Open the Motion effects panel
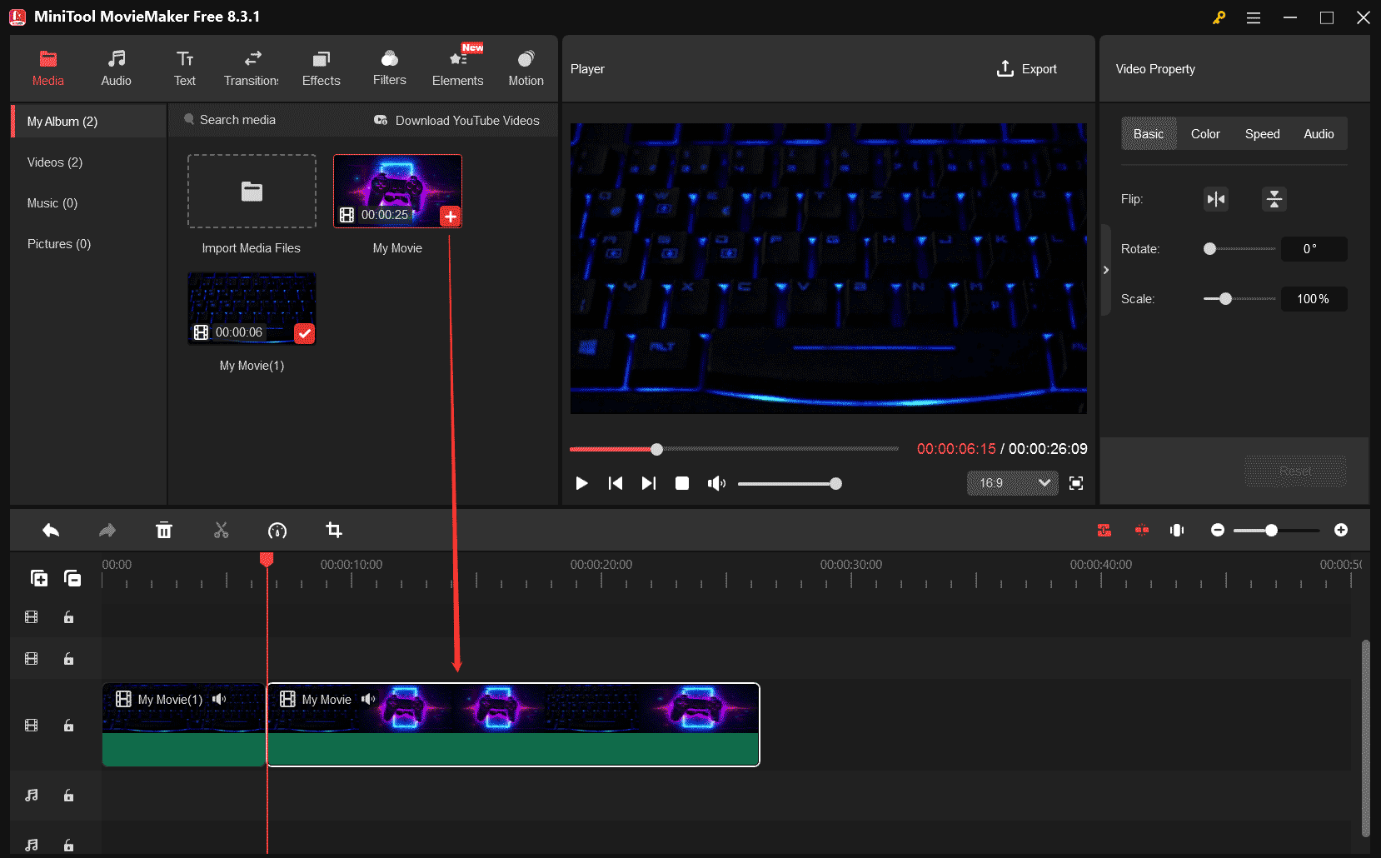Image resolution: width=1381 pixels, height=858 pixels. (526, 67)
